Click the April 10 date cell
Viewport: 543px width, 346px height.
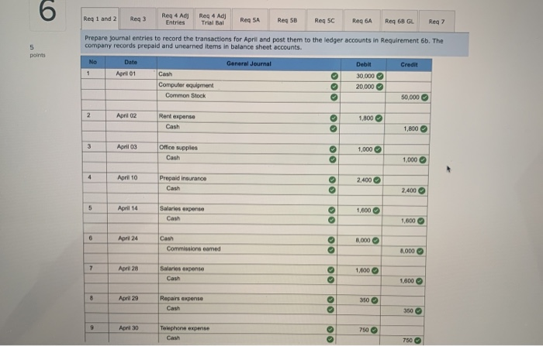[x=133, y=178]
